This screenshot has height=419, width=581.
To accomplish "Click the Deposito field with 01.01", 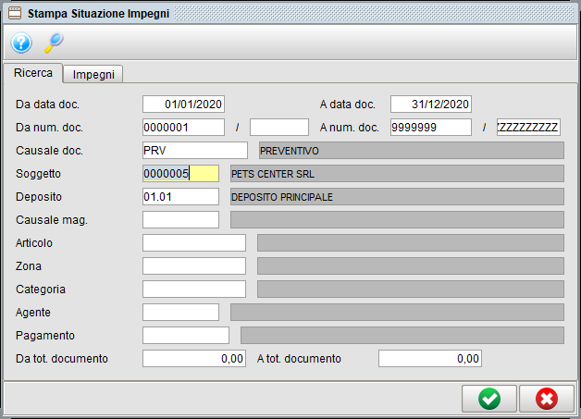I will point(180,196).
